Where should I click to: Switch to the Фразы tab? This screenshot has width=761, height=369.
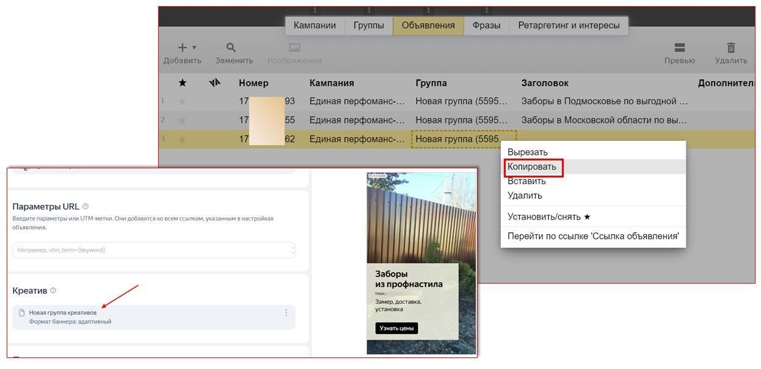(x=486, y=26)
